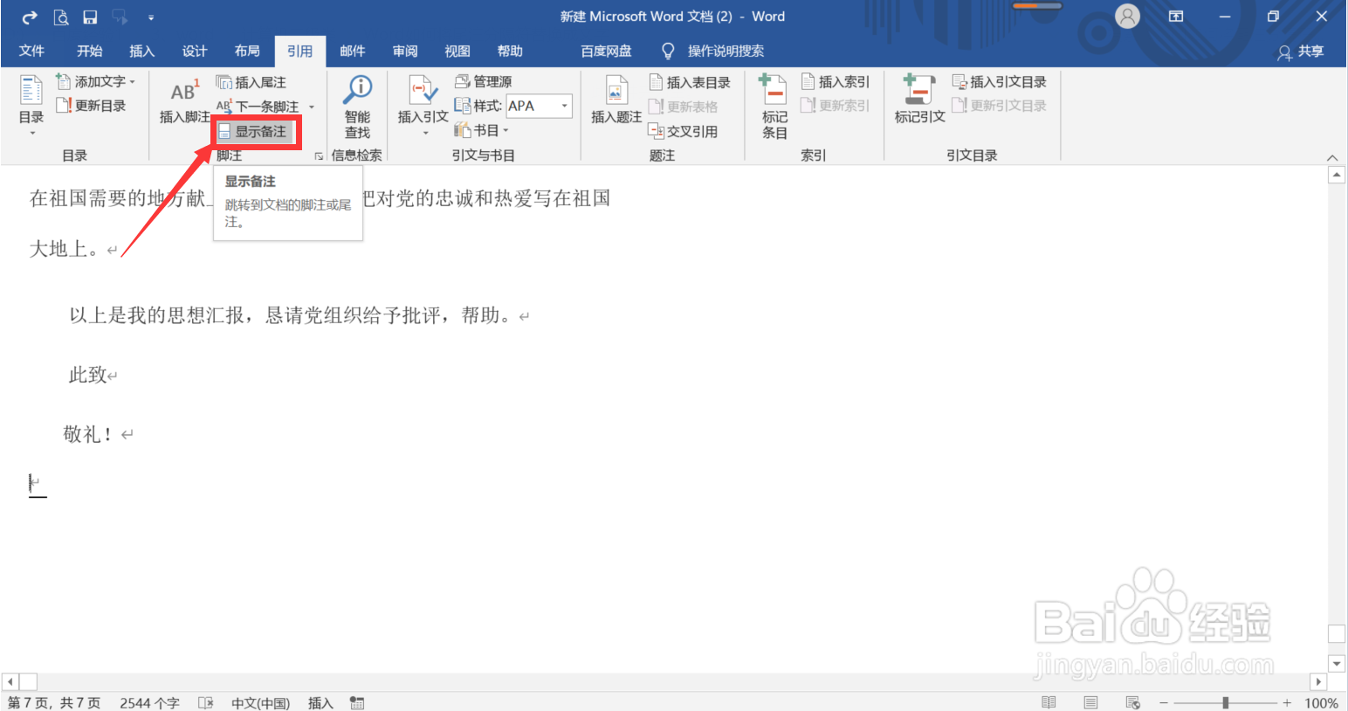The width and height of the screenshot is (1348, 711).
Task: Click vertical scrollbar up arrow
Action: click(x=1337, y=175)
